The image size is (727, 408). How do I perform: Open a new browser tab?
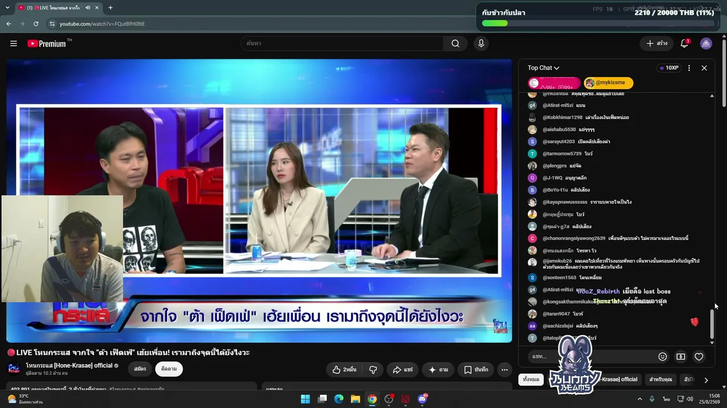click(110, 7)
